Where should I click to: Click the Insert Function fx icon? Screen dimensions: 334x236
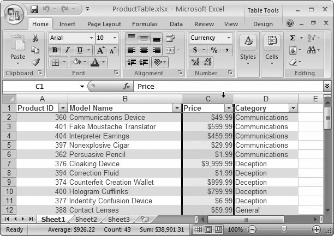pos(127,87)
